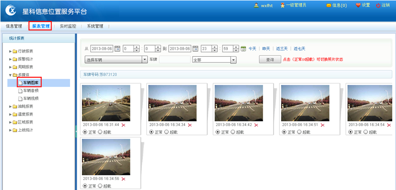This screenshot has height=190, width=396.
Task: Open the 系统管理 menu tab
Action: 95,26
